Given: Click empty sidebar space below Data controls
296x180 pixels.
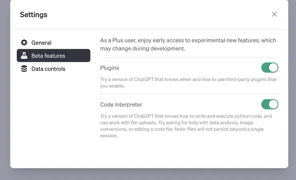Looking at the screenshot, I should (53, 120).
